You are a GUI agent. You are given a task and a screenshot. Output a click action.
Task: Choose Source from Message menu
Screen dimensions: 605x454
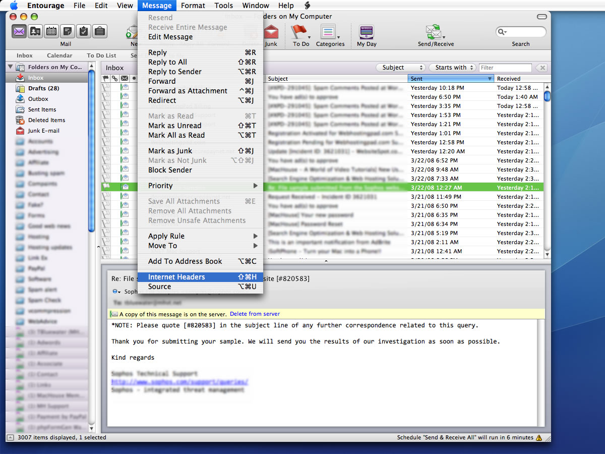coord(200,287)
